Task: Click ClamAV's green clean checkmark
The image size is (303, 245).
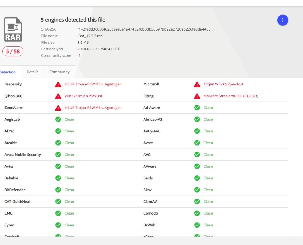Action: pyautogui.click(x=197, y=202)
